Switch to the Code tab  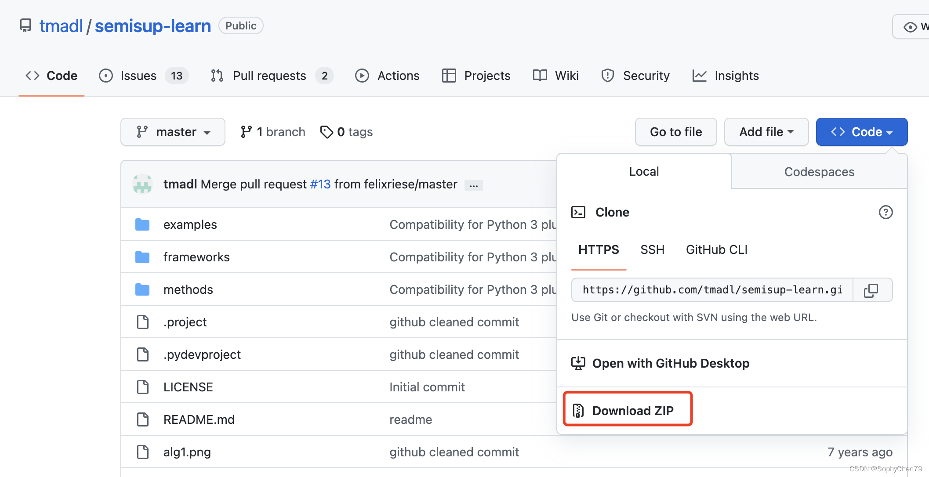(x=51, y=76)
